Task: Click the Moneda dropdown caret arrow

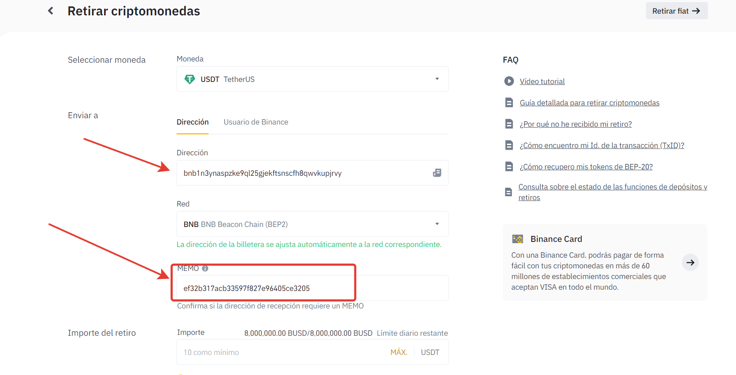Action: tap(437, 79)
